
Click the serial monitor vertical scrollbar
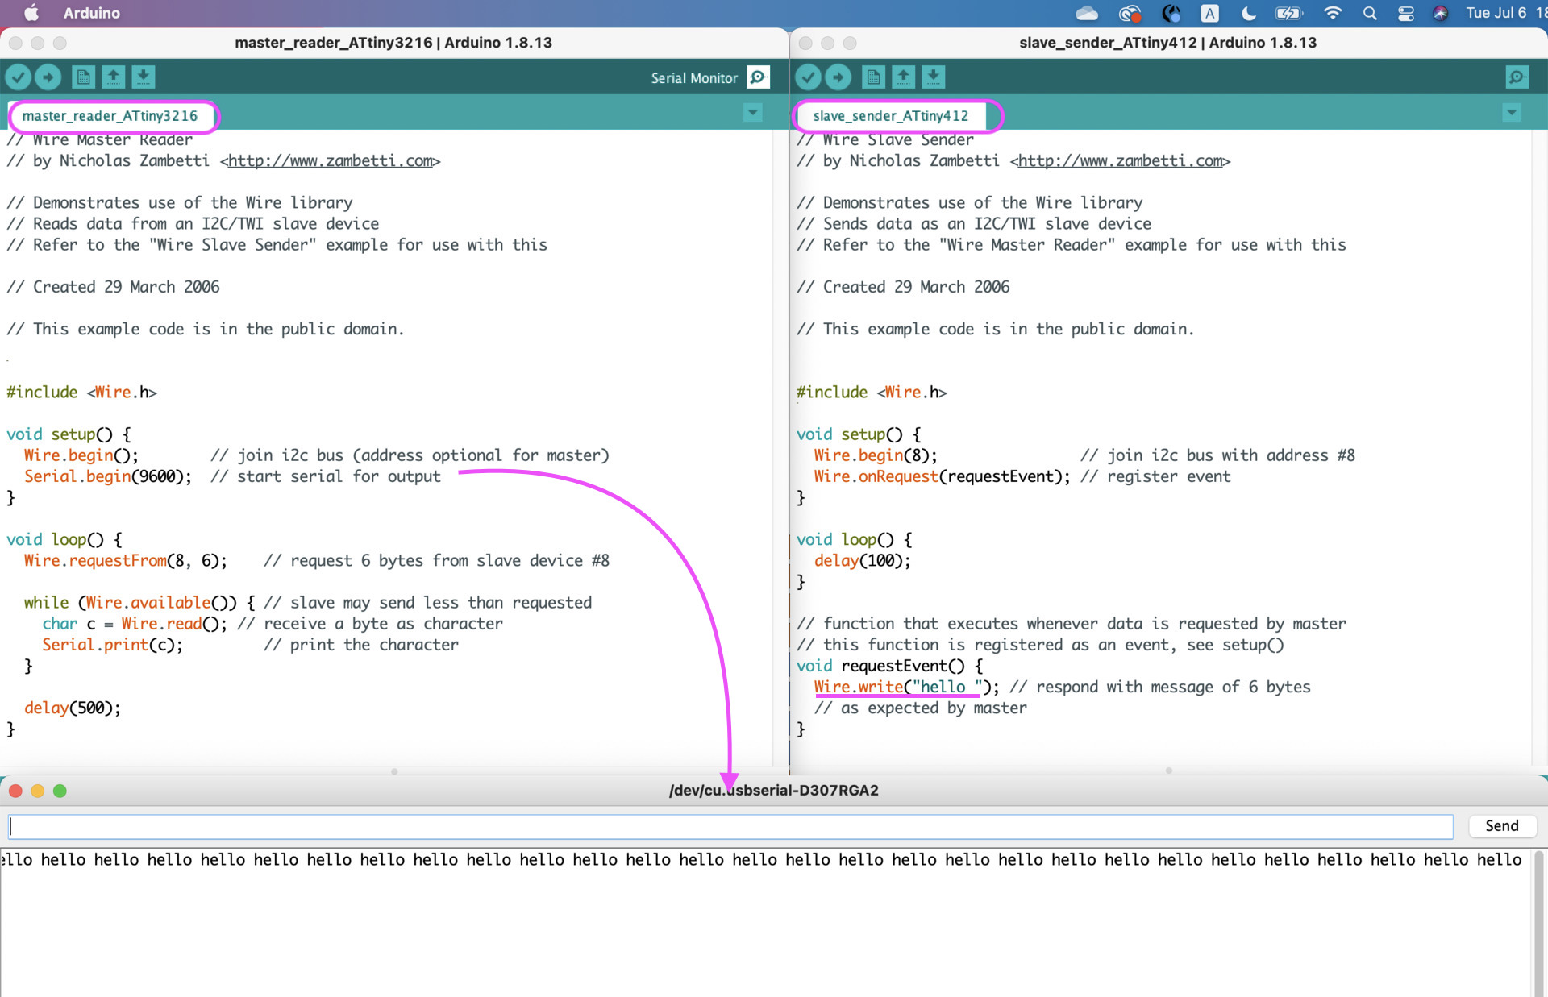click(1538, 923)
